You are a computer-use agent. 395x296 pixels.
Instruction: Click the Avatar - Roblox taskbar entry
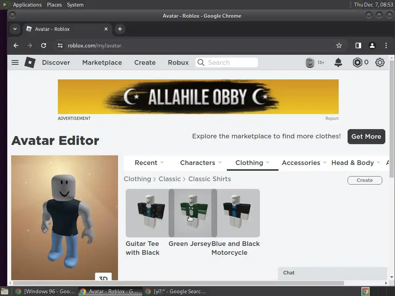click(110, 291)
